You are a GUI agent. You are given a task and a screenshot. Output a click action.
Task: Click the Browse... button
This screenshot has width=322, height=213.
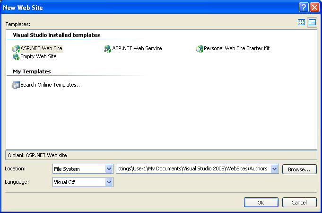pyautogui.click(x=299, y=169)
